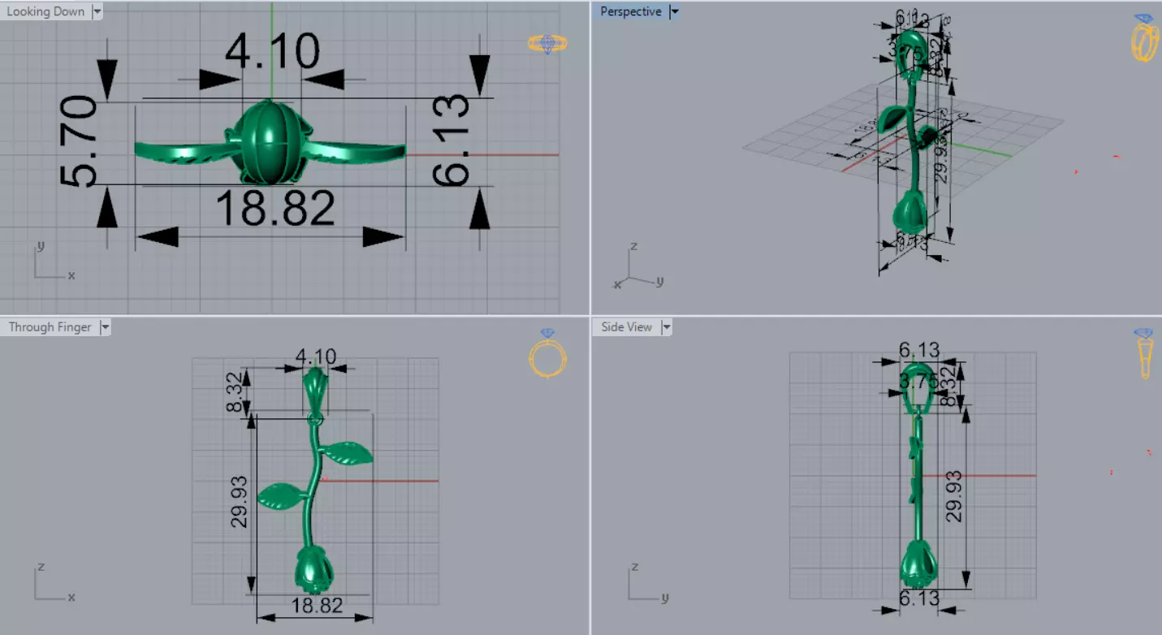Open the Through Finger viewport dropdown arrow
The image size is (1162, 635).
click(104, 326)
